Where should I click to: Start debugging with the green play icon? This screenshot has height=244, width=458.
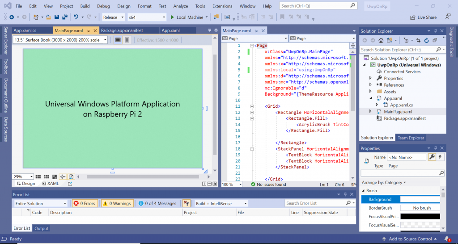click(172, 17)
